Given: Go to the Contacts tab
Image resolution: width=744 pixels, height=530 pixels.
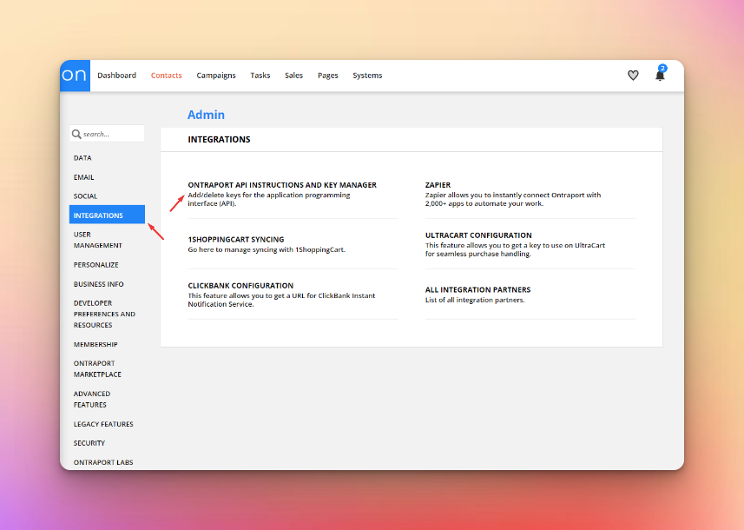Looking at the screenshot, I should pyautogui.click(x=166, y=76).
